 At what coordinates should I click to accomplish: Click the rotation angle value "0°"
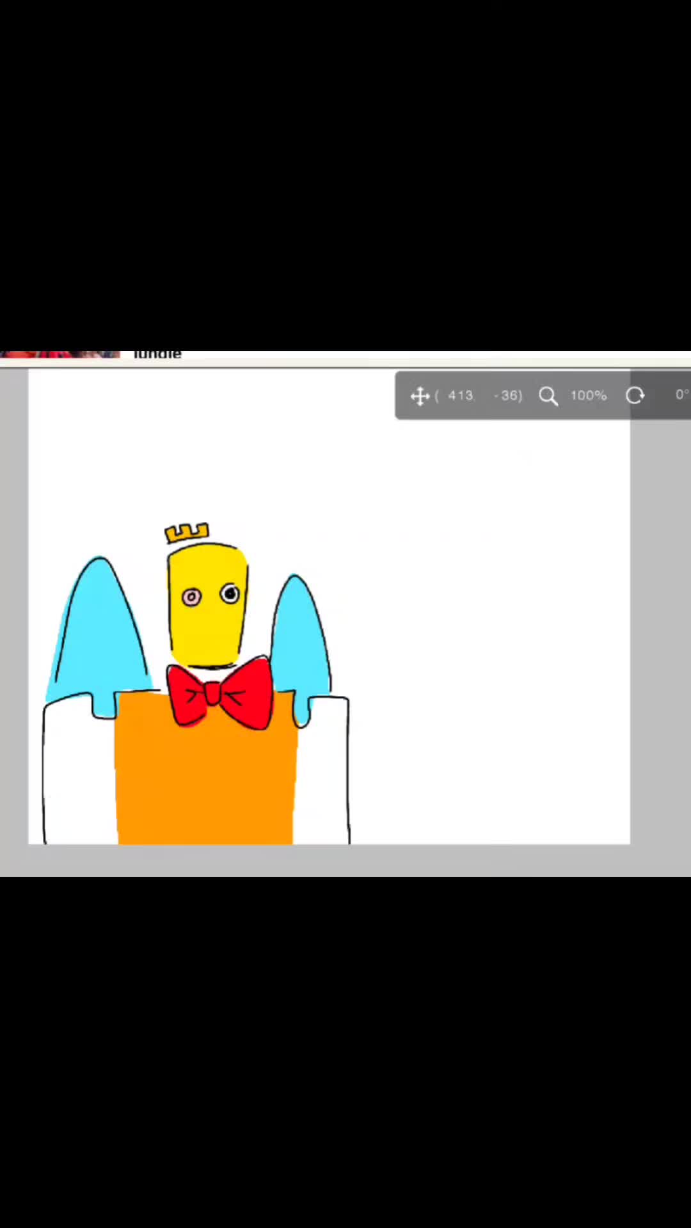point(683,395)
